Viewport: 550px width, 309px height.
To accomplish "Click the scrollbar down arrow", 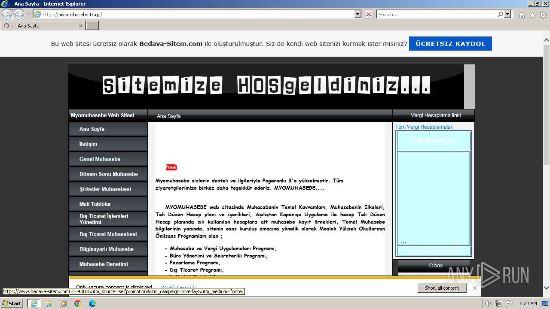I will click(547, 288).
